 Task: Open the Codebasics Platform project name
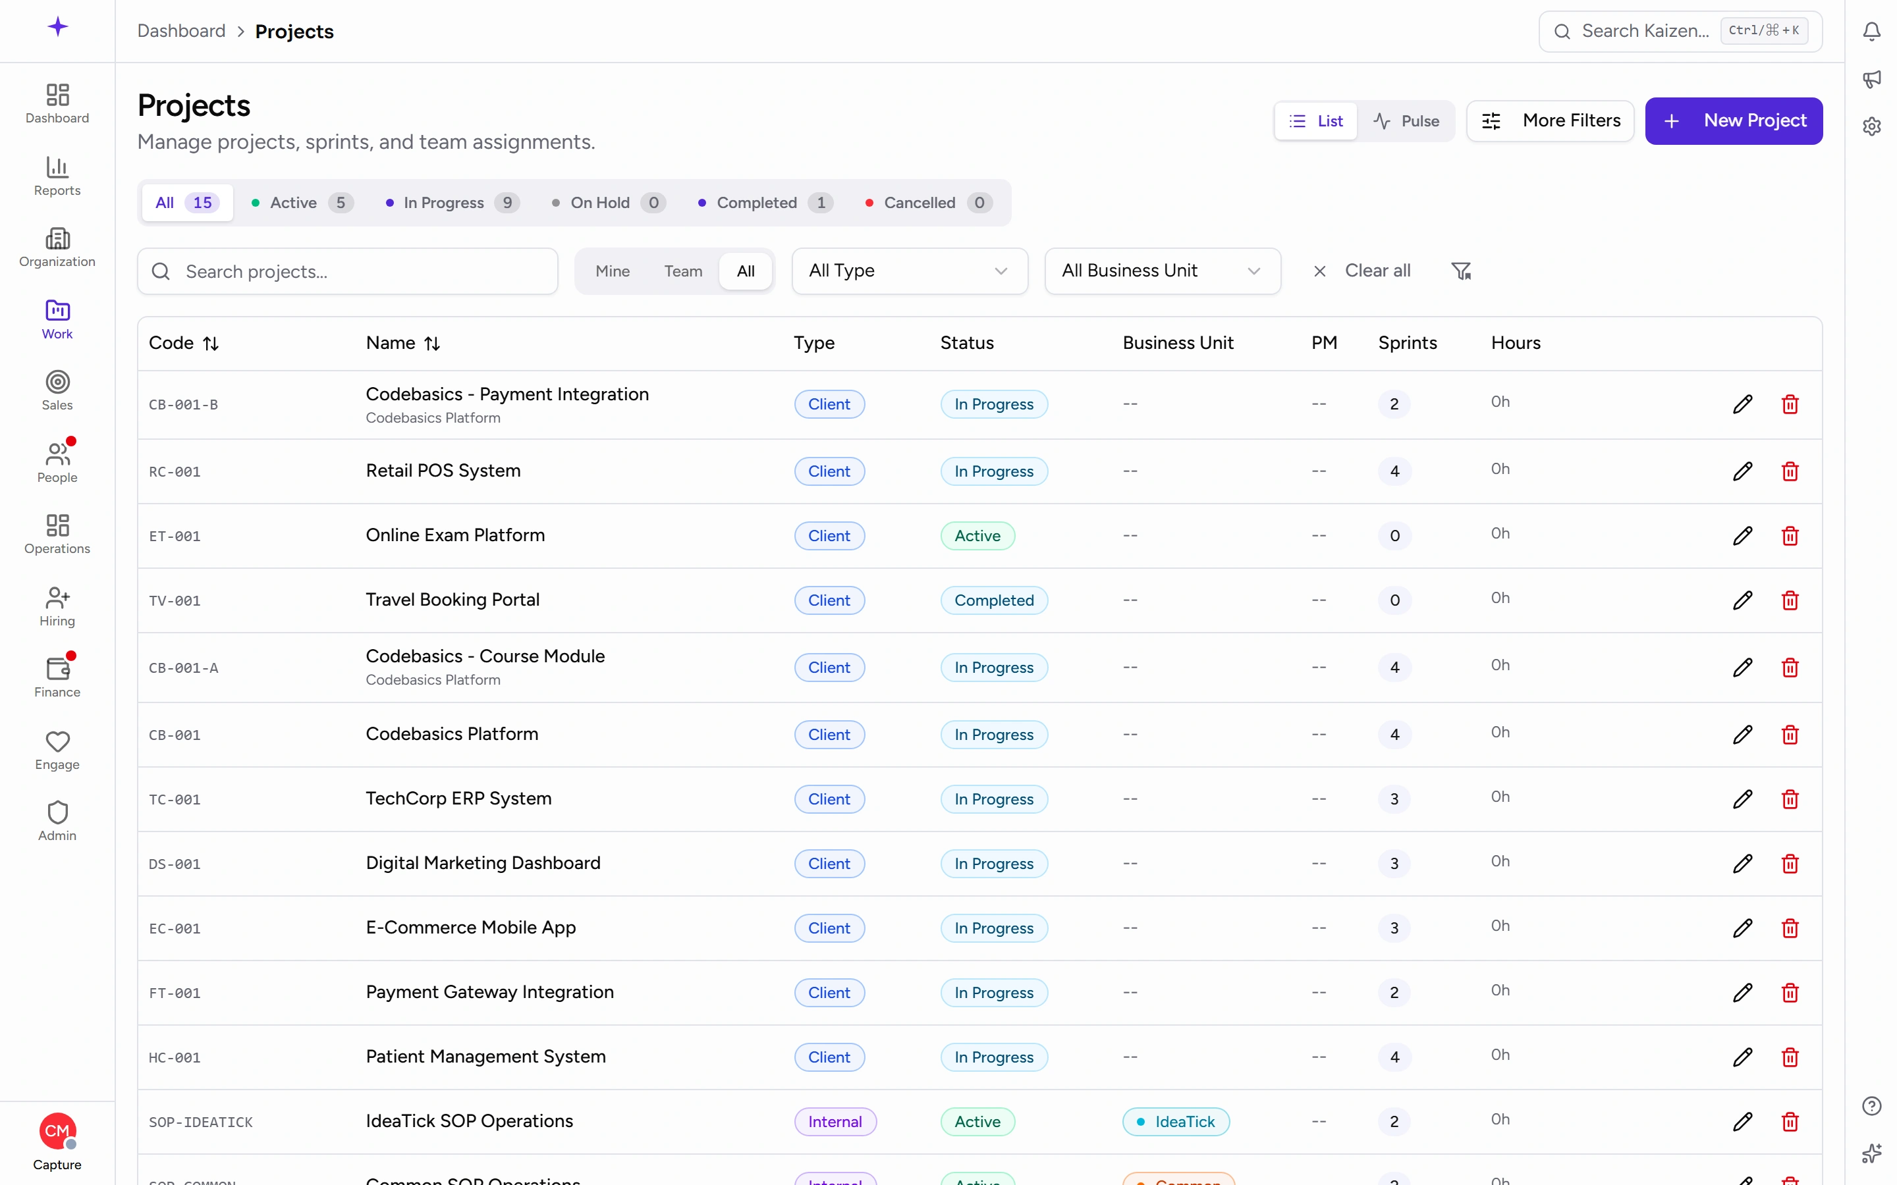tap(453, 734)
